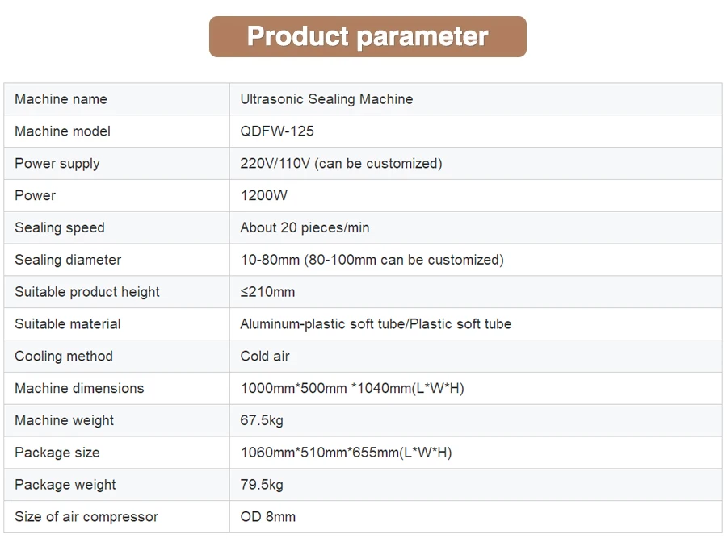Click the 1000mm*500mm*1040mm machine dimensions value

point(352,389)
